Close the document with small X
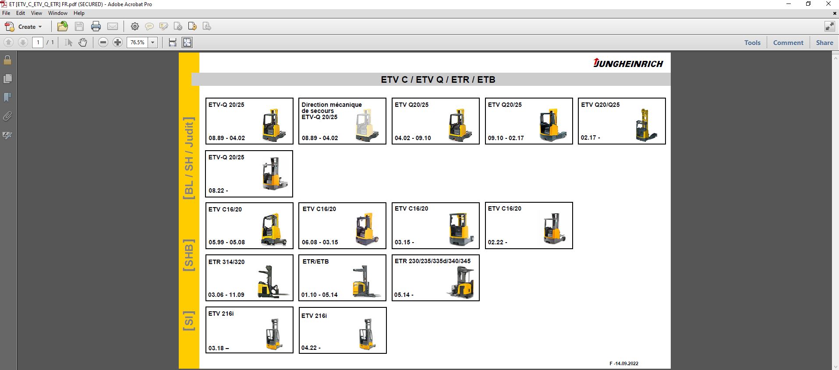The width and height of the screenshot is (839, 370). pyautogui.click(x=834, y=13)
